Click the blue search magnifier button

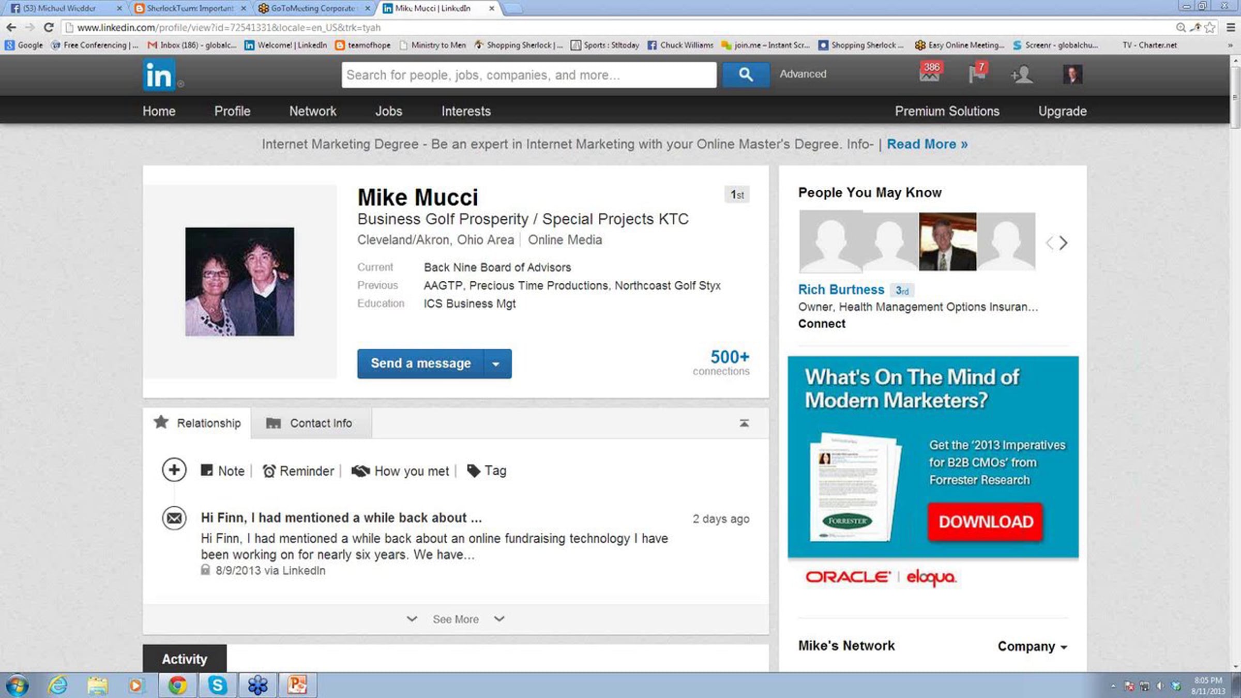745,74
